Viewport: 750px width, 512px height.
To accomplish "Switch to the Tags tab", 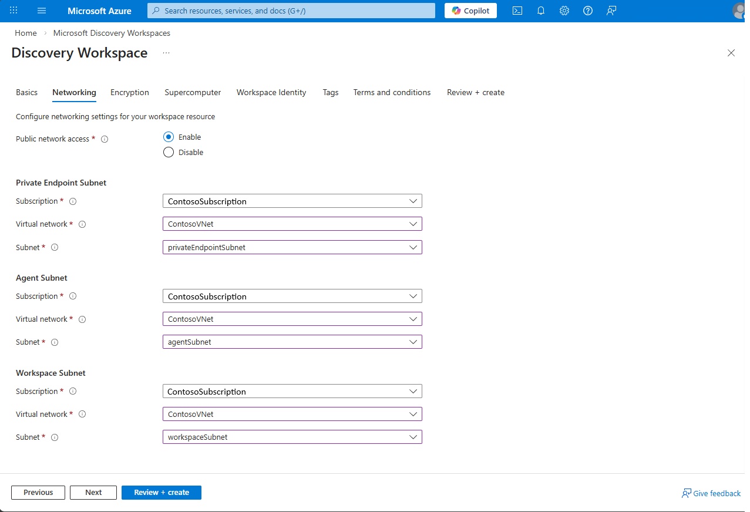I will (331, 92).
